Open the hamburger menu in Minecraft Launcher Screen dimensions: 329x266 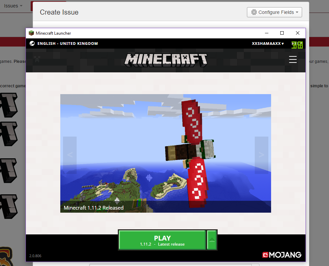[293, 59]
